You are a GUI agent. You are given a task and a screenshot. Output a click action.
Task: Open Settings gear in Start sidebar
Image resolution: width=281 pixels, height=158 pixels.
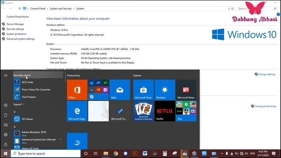coord(6,135)
